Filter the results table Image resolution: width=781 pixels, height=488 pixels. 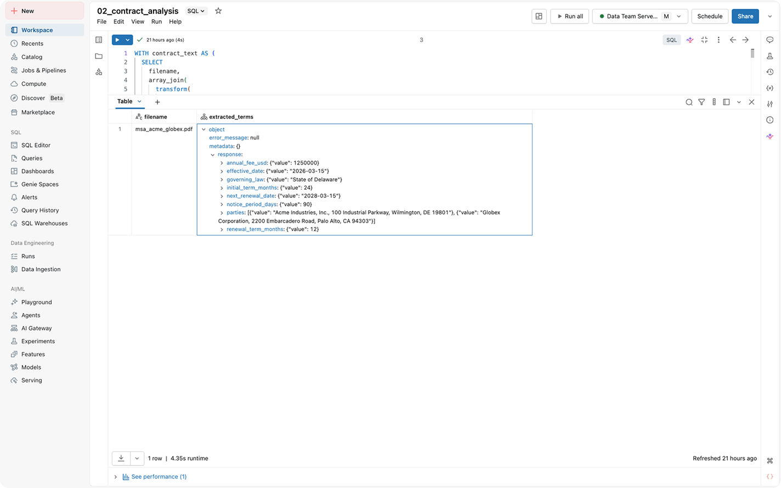coord(701,102)
